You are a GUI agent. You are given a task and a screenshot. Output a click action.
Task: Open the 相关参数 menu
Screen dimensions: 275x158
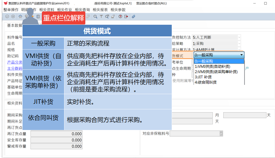coord(118,10)
